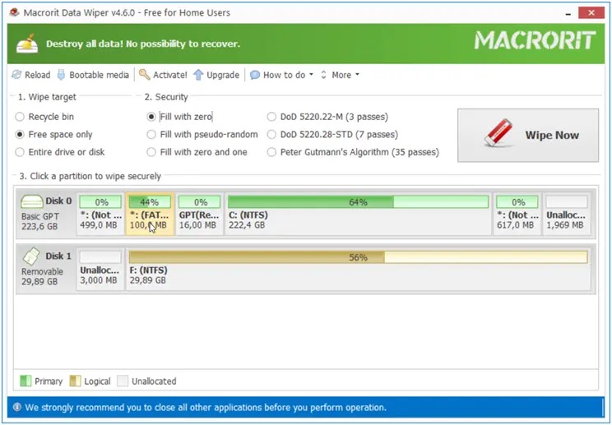612x425 pixels.
Task: Click the Bootable media USB icon
Action: click(61, 75)
